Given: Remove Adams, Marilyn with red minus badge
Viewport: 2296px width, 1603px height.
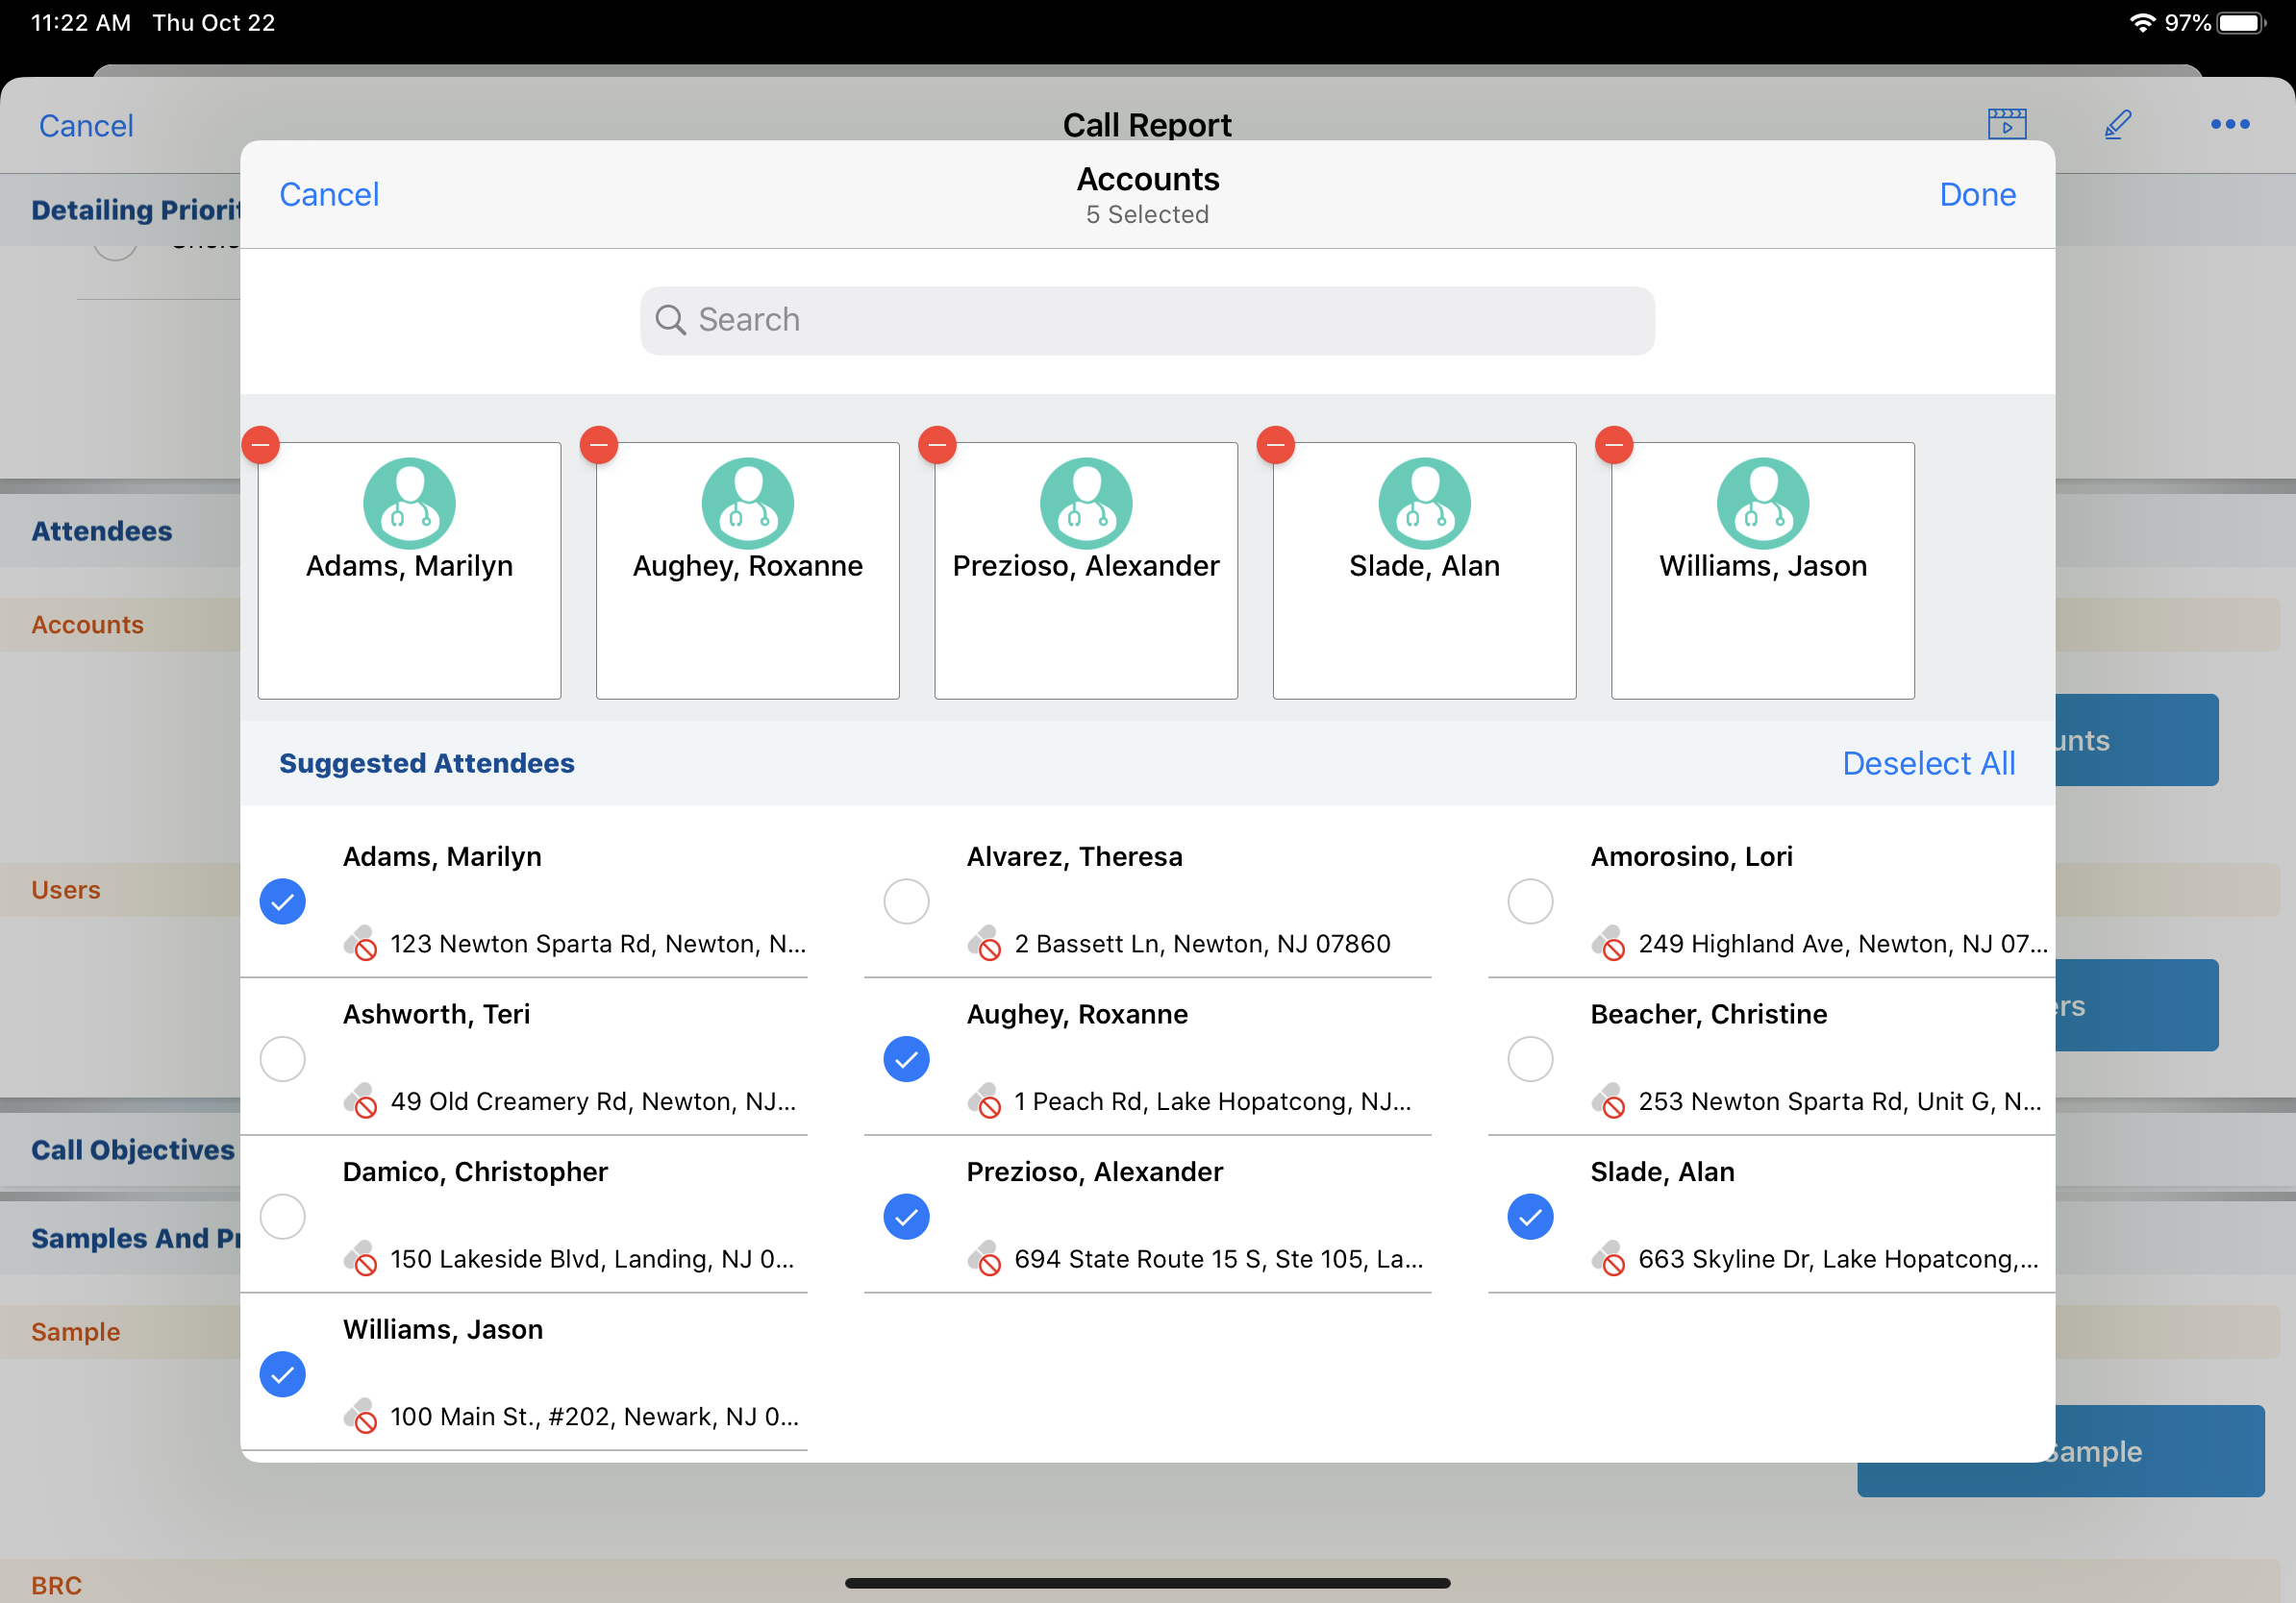Looking at the screenshot, I should [261, 445].
